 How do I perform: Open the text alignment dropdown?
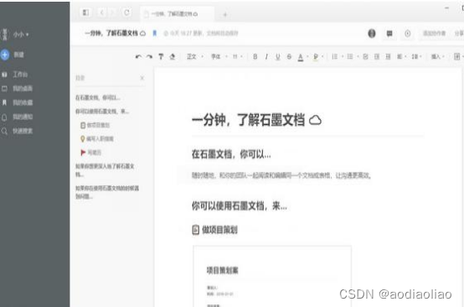coord(401,56)
